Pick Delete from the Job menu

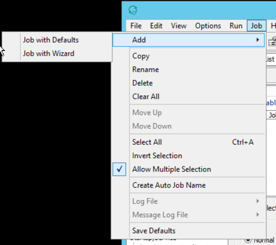coord(143,83)
